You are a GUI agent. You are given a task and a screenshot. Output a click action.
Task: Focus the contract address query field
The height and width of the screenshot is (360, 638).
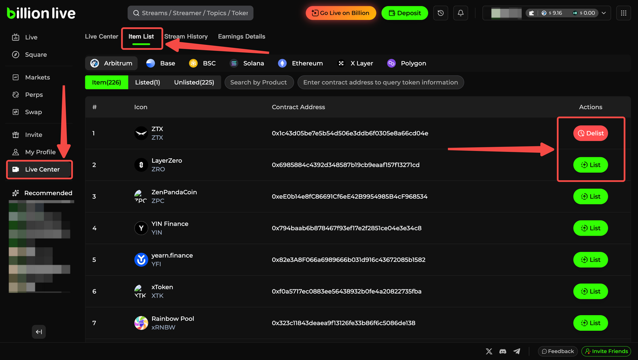[380, 82]
